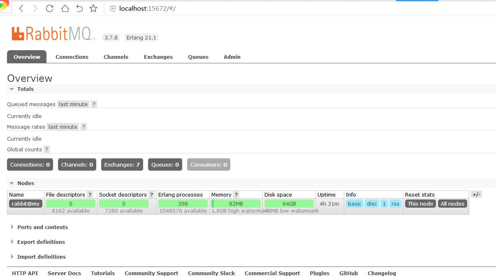This screenshot has width=496, height=278.
Task: Open help for Queued messages
Action: point(94,104)
